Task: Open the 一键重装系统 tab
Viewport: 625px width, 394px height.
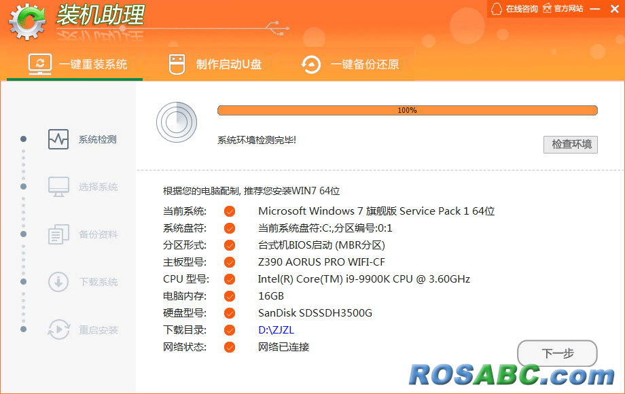Action: [75, 64]
